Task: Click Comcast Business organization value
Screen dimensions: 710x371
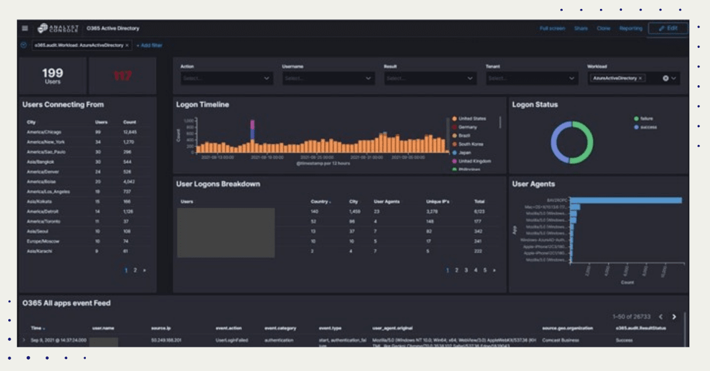Action: (560, 340)
